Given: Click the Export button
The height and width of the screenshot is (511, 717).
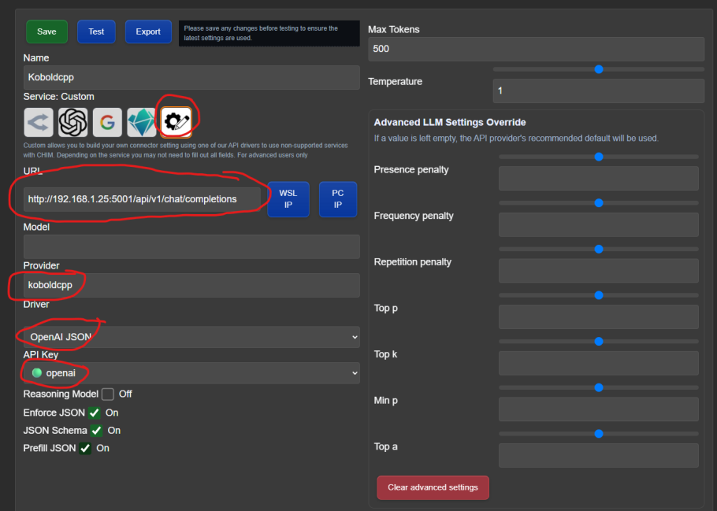Looking at the screenshot, I should (x=148, y=31).
